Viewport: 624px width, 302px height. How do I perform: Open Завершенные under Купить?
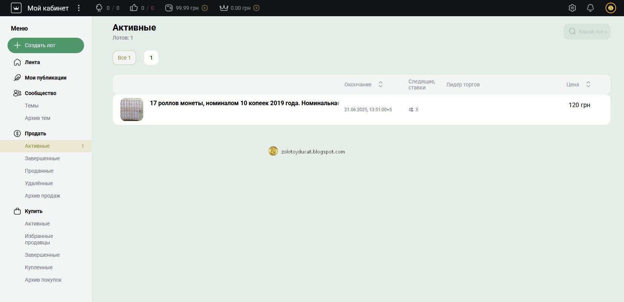pos(42,255)
